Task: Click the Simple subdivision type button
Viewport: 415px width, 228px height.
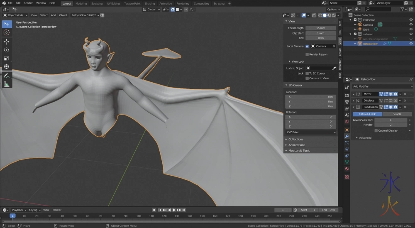Action: 397,114
